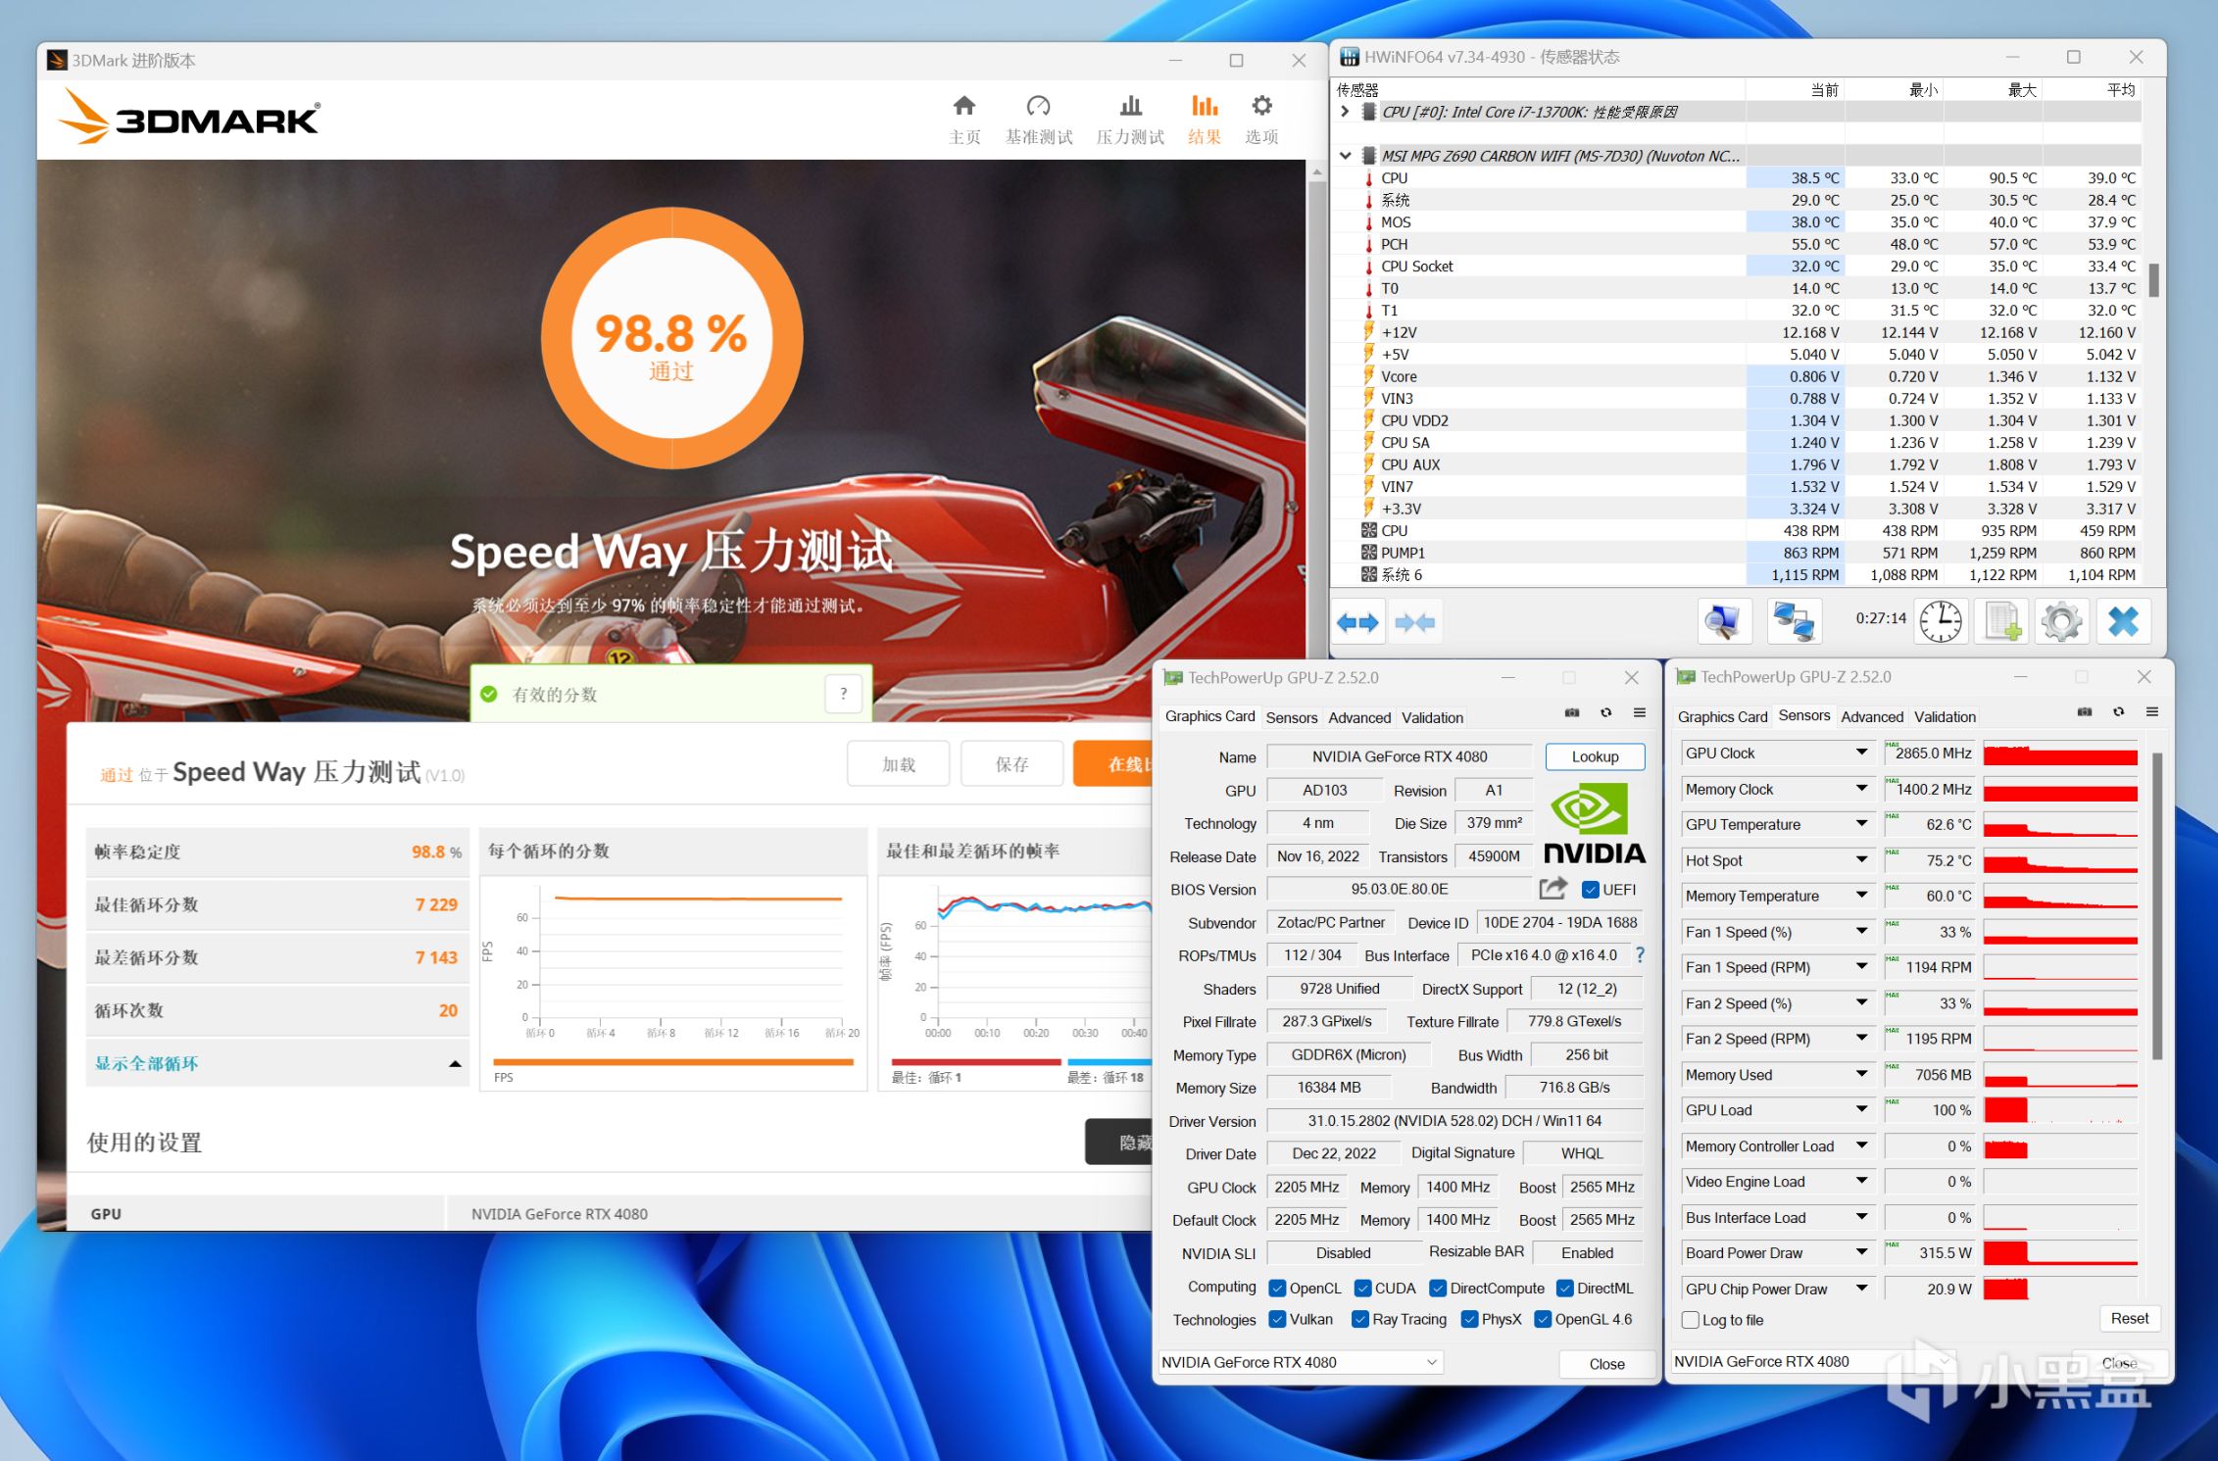Click the GPU-Z sensors vertical scrollbar
This screenshot has height=1461, width=2218.
(x=2156, y=906)
